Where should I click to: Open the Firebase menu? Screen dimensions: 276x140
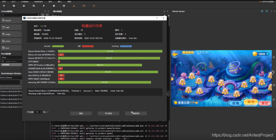(x=25, y=2)
